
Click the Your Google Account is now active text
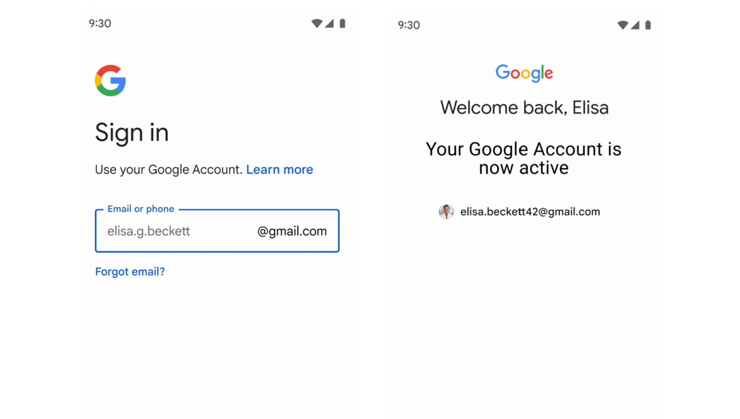click(x=524, y=158)
